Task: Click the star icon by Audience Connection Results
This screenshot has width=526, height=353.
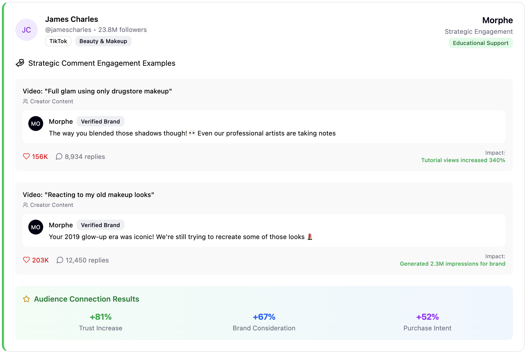Action: point(26,299)
